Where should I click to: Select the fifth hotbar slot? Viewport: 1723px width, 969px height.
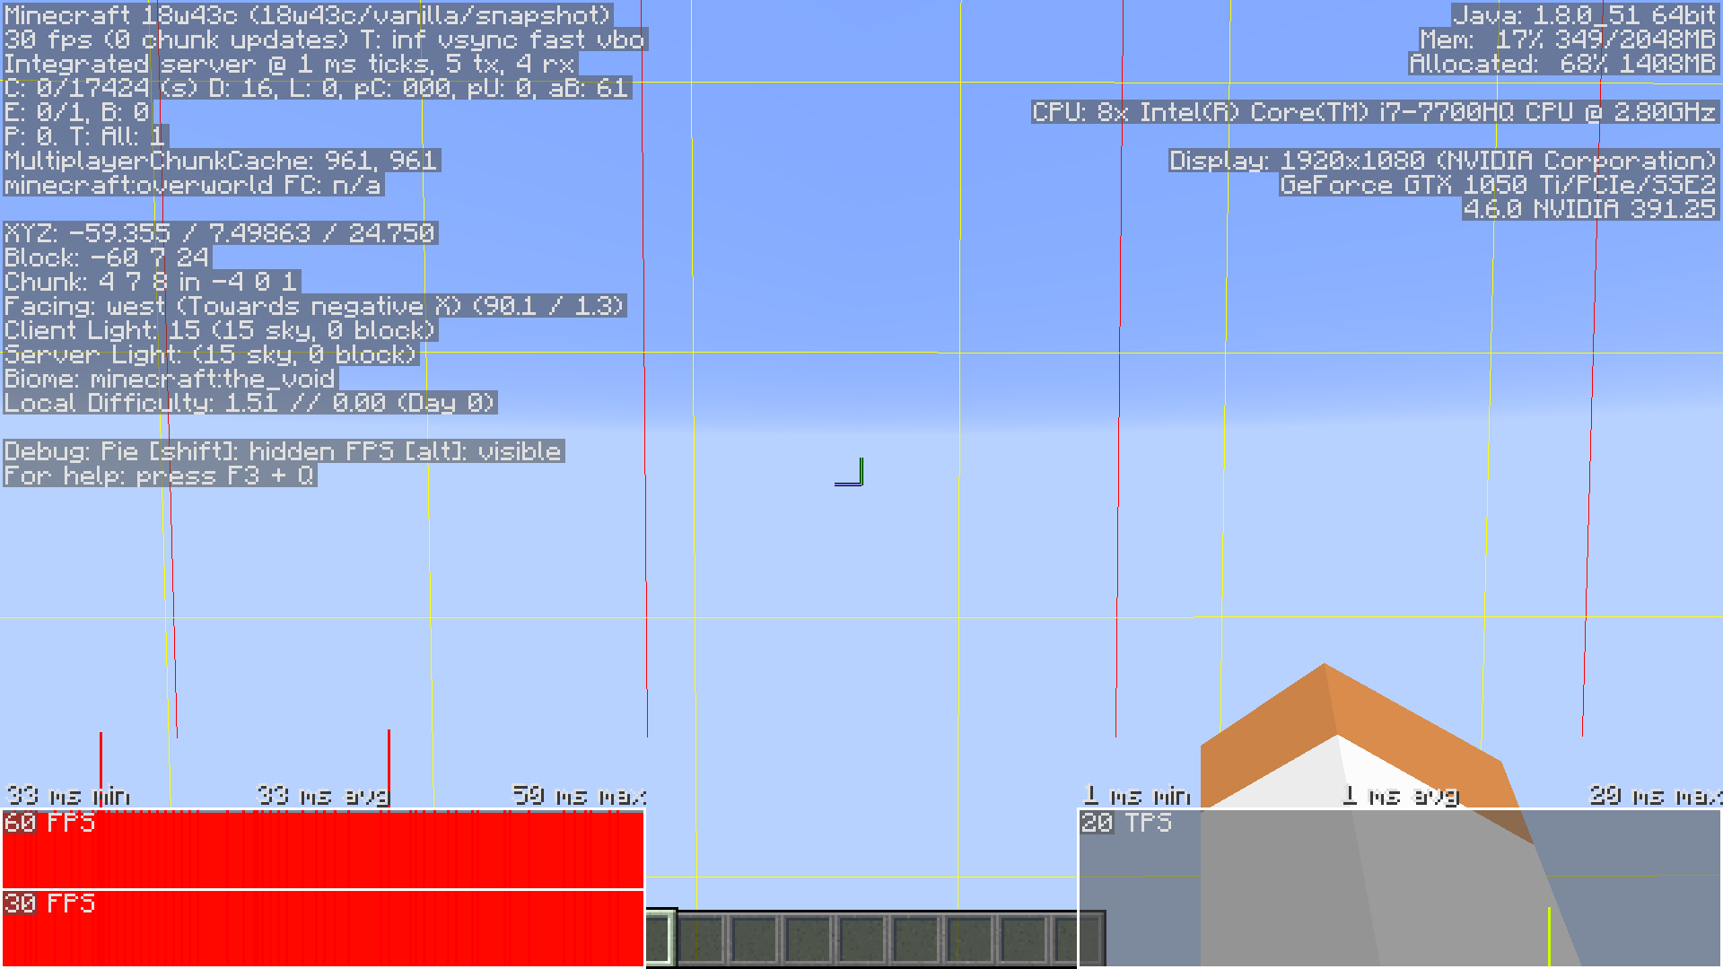pyautogui.click(x=862, y=938)
